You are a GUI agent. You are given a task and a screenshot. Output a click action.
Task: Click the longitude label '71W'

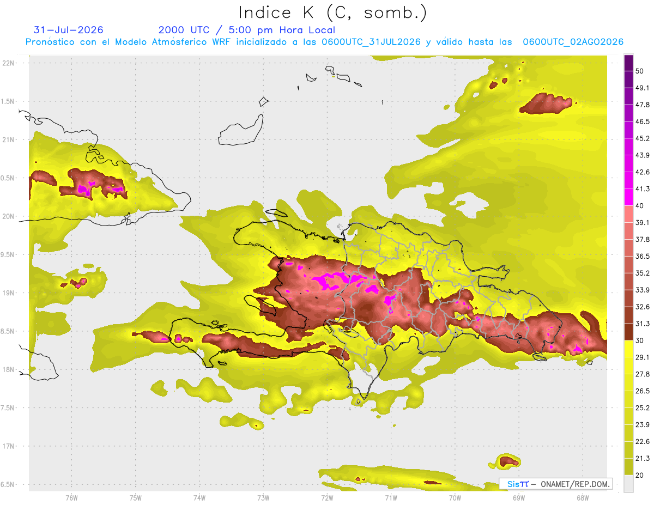point(391,497)
